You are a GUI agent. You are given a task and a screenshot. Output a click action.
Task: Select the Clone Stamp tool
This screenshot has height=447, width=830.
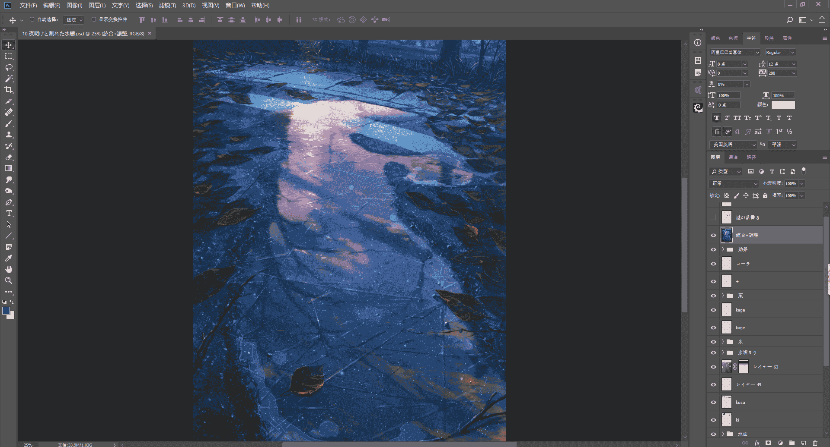9,135
